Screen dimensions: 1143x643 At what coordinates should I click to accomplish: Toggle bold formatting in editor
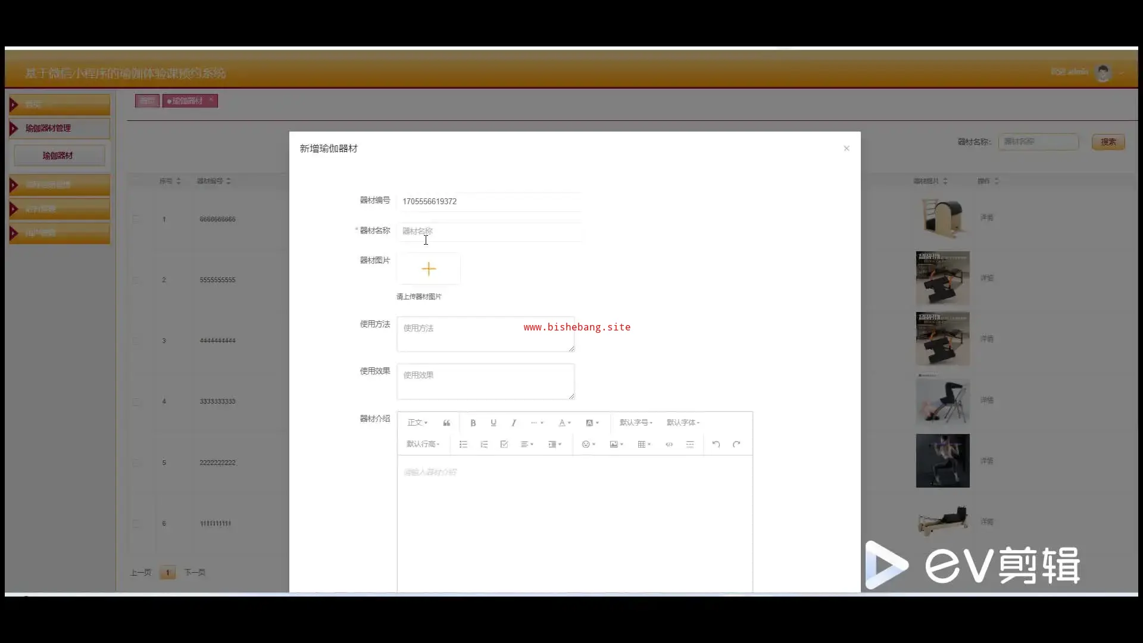coord(473,423)
